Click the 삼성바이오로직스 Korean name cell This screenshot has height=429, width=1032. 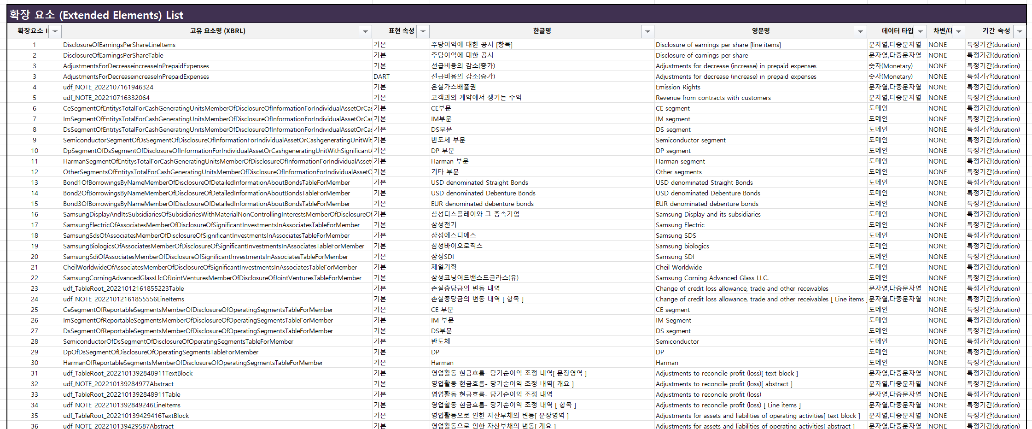click(x=457, y=246)
